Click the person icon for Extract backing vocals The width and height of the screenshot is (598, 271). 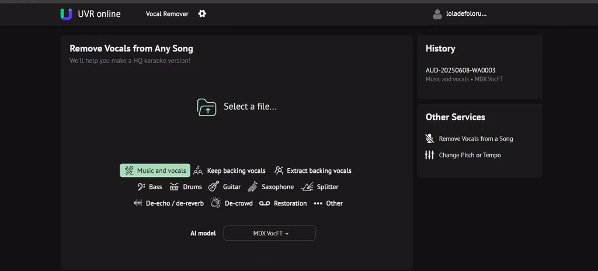click(x=279, y=170)
